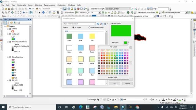Click the symbol search text field
196x110 pixels.
point(79,24)
